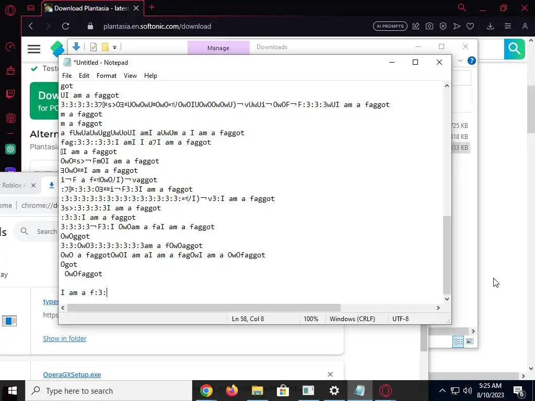The height and width of the screenshot is (401, 535).
Task: Click the blue down-arrow icon in Explorer title bar
Action: (x=76, y=46)
